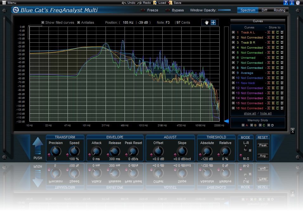Select the hand pan tool
303x211 pixels.
tap(206, 22)
